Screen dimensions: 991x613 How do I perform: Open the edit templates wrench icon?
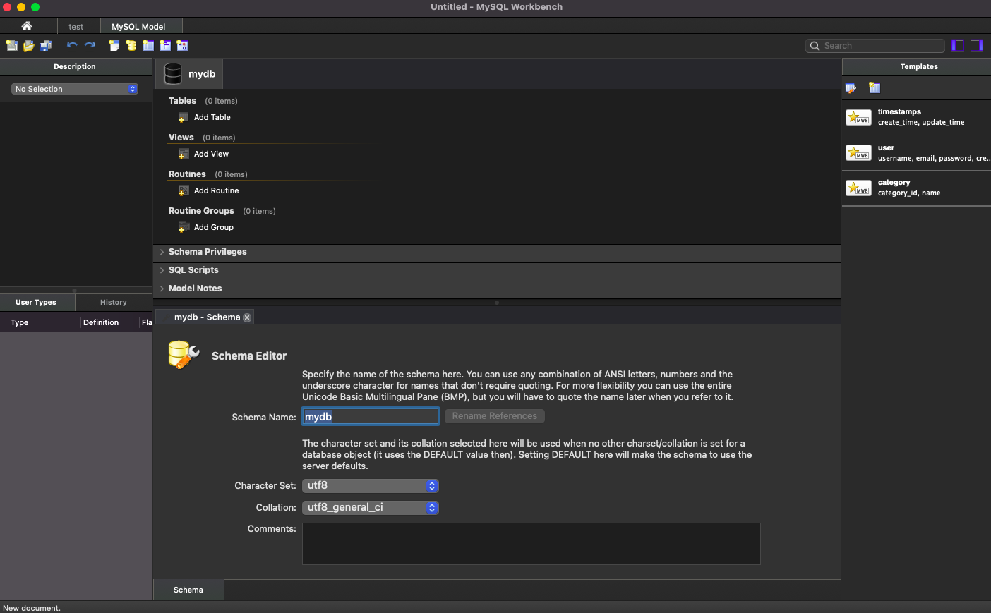tap(851, 88)
